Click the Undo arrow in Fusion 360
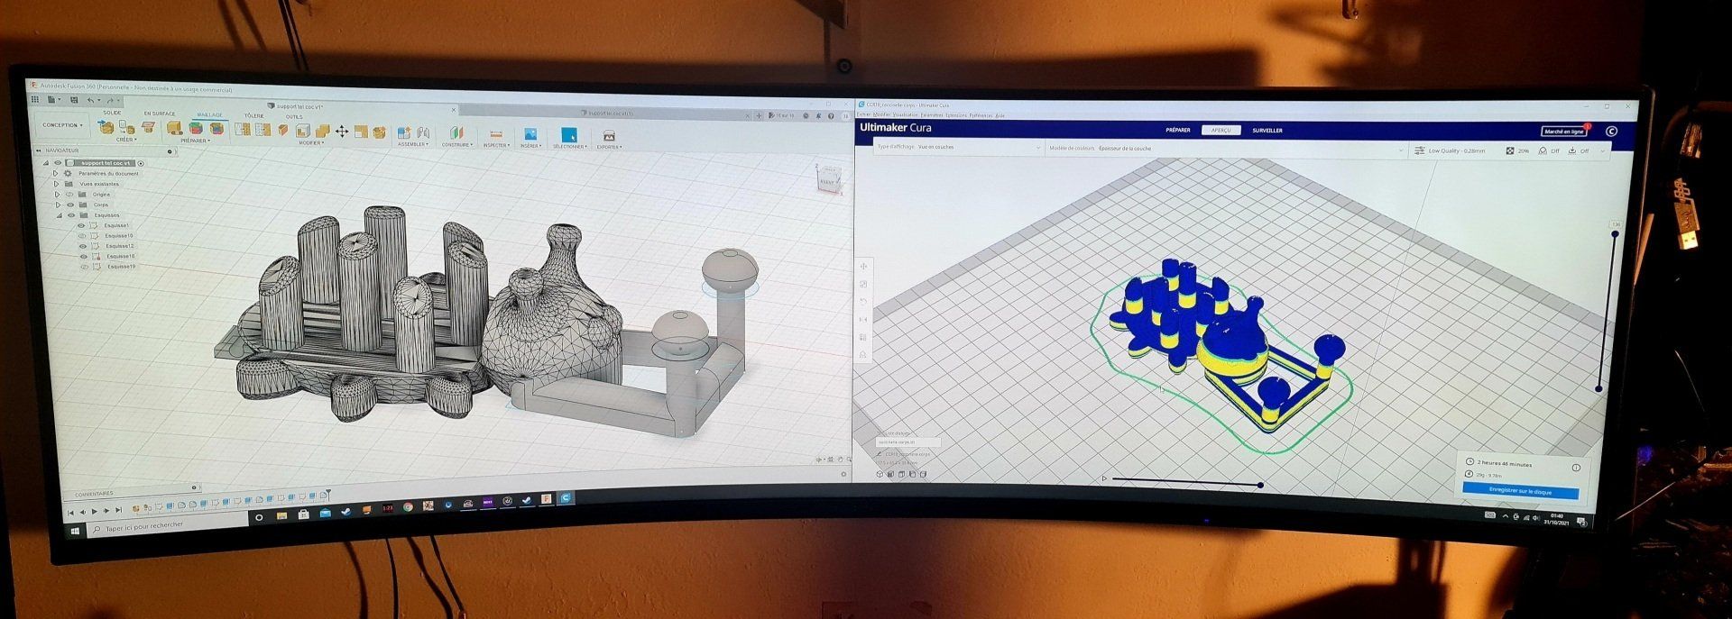 pos(91,100)
